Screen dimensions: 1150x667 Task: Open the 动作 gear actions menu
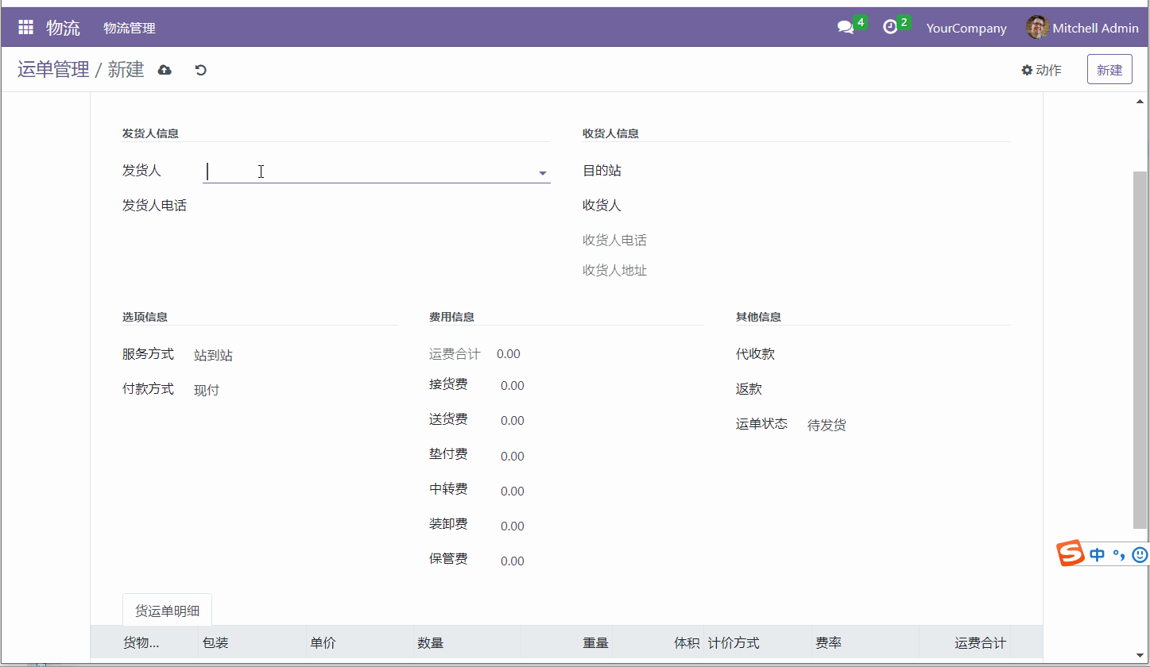(x=1042, y=70)
